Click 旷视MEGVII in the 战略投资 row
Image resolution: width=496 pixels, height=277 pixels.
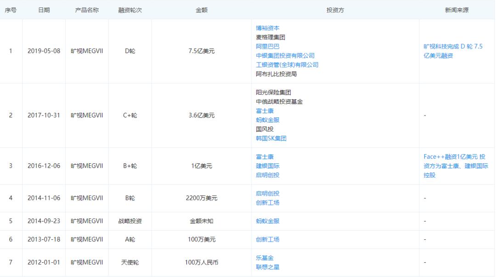tap(87, 221)
